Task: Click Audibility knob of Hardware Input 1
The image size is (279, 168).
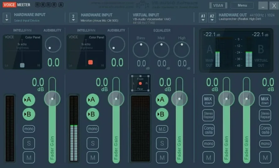Action: 53,44
